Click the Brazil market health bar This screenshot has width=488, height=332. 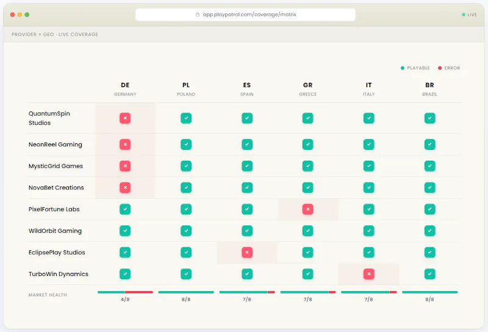[430, 292]
